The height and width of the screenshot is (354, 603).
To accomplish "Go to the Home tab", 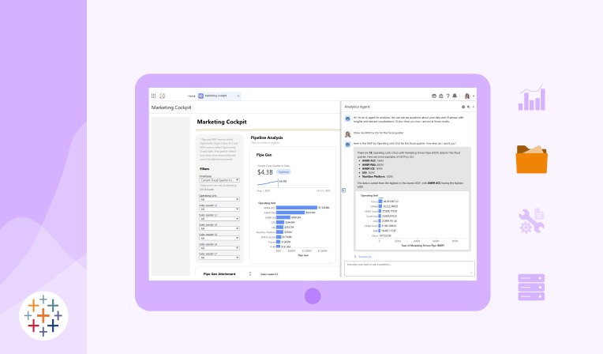I will [191, 96].
